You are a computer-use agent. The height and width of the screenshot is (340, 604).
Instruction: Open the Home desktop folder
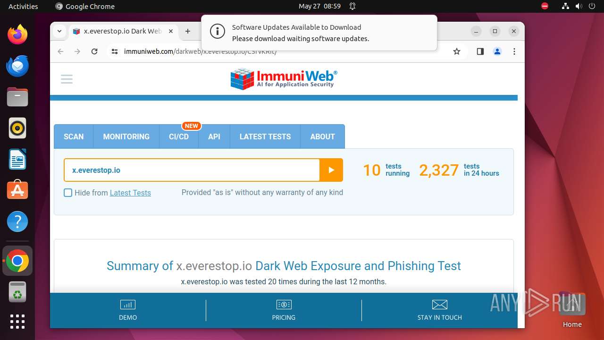572,310
